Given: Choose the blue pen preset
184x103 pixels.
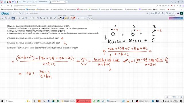Looking at the screenshot, I should (x=63, y=18).
